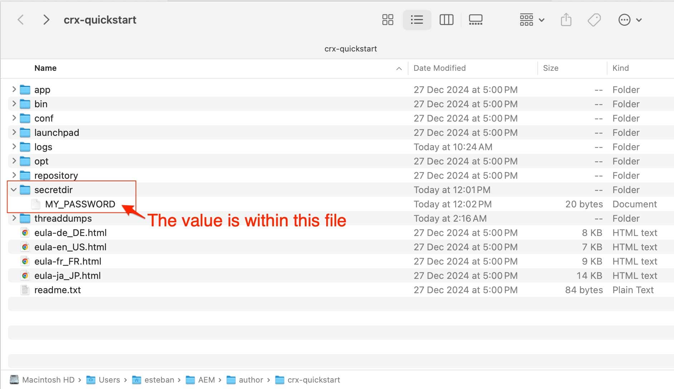Select the bin folder icon

pyautogui.click(x=25, y=104)
